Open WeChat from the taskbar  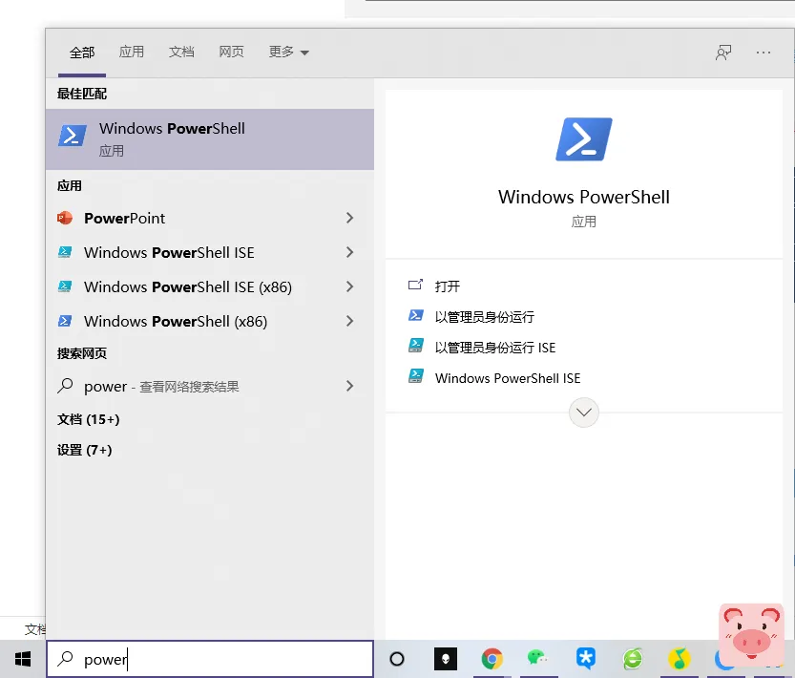538,659
